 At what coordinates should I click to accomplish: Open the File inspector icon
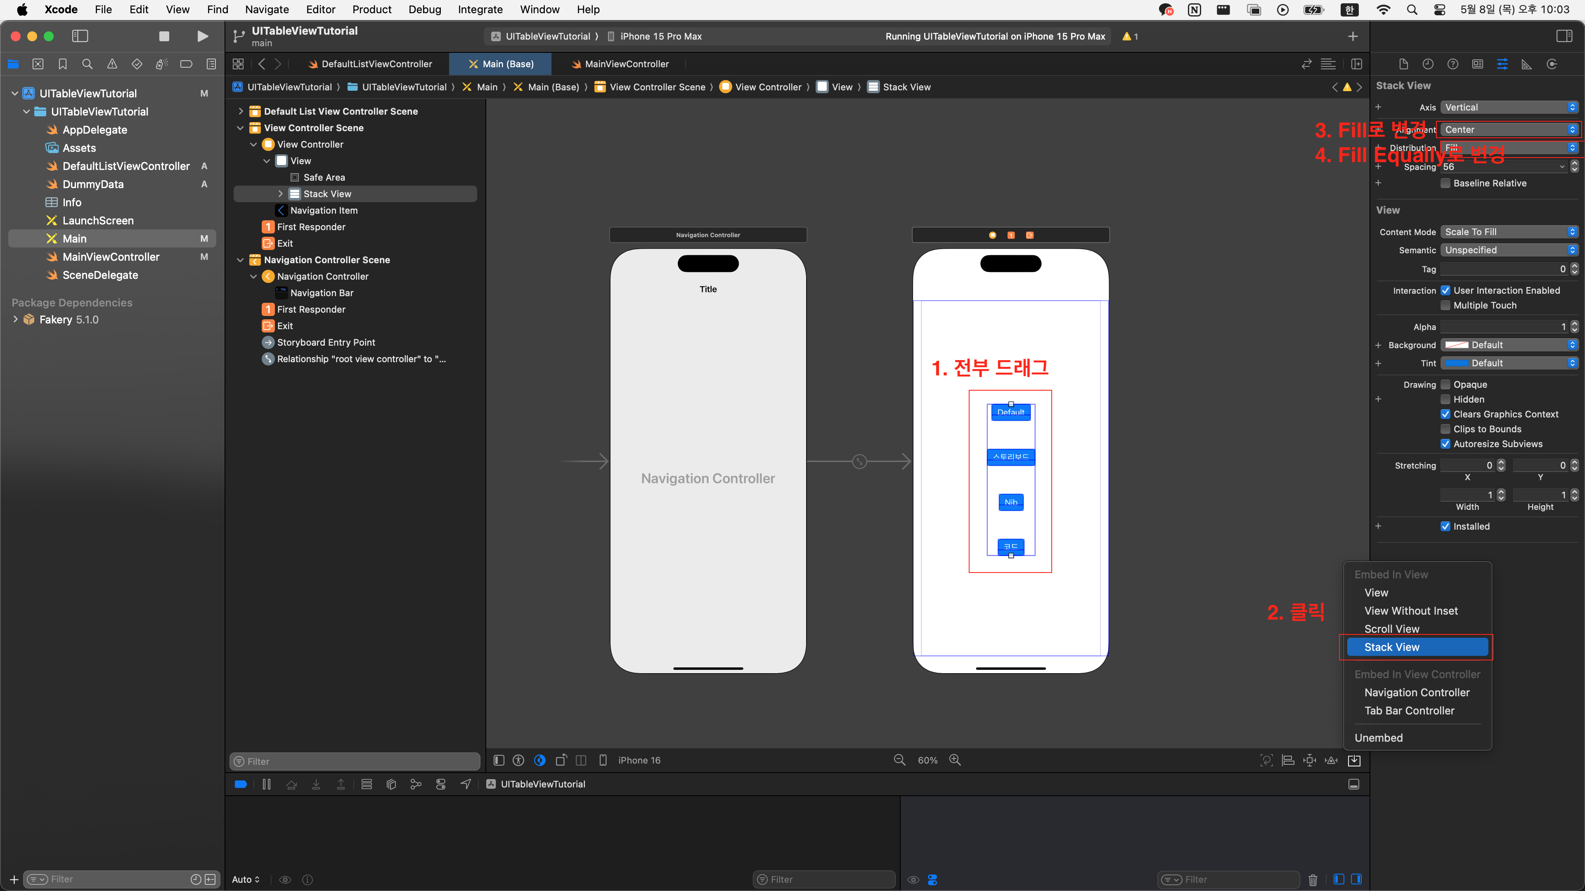coord(1403,64)
